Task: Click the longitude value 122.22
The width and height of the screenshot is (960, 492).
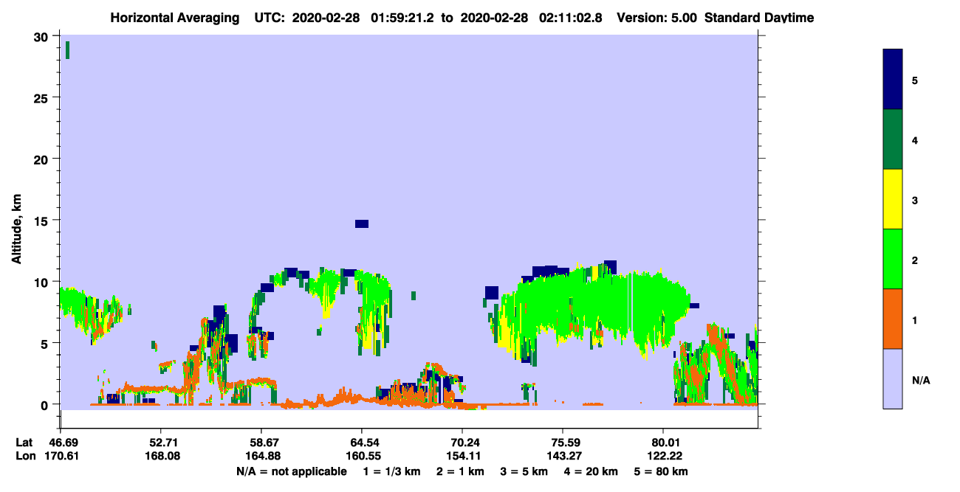Action: (x=663, y=456)
